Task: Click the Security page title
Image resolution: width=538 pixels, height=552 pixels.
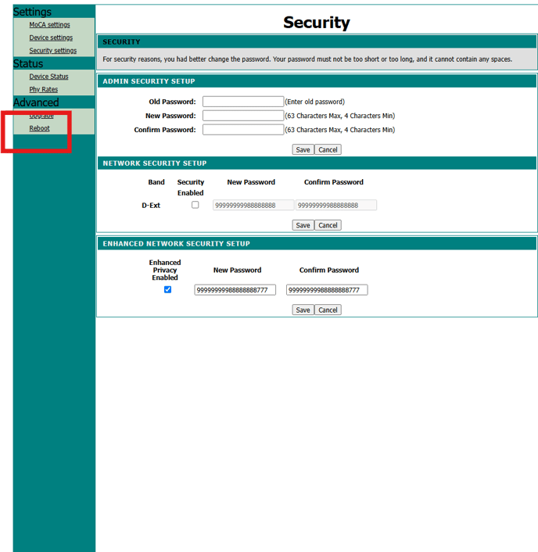Action: [x=317, y=23]
